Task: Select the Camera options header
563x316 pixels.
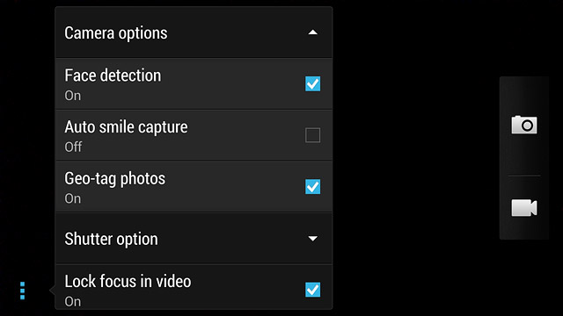Action: click(x=194, y=32)
